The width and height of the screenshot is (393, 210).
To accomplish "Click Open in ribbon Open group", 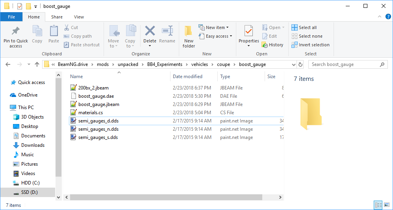I will (273, 27).
